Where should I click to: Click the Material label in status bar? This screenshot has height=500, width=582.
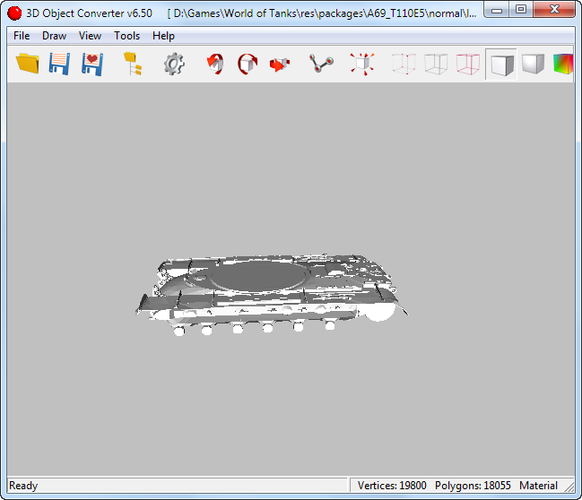[x=538, y=486]
